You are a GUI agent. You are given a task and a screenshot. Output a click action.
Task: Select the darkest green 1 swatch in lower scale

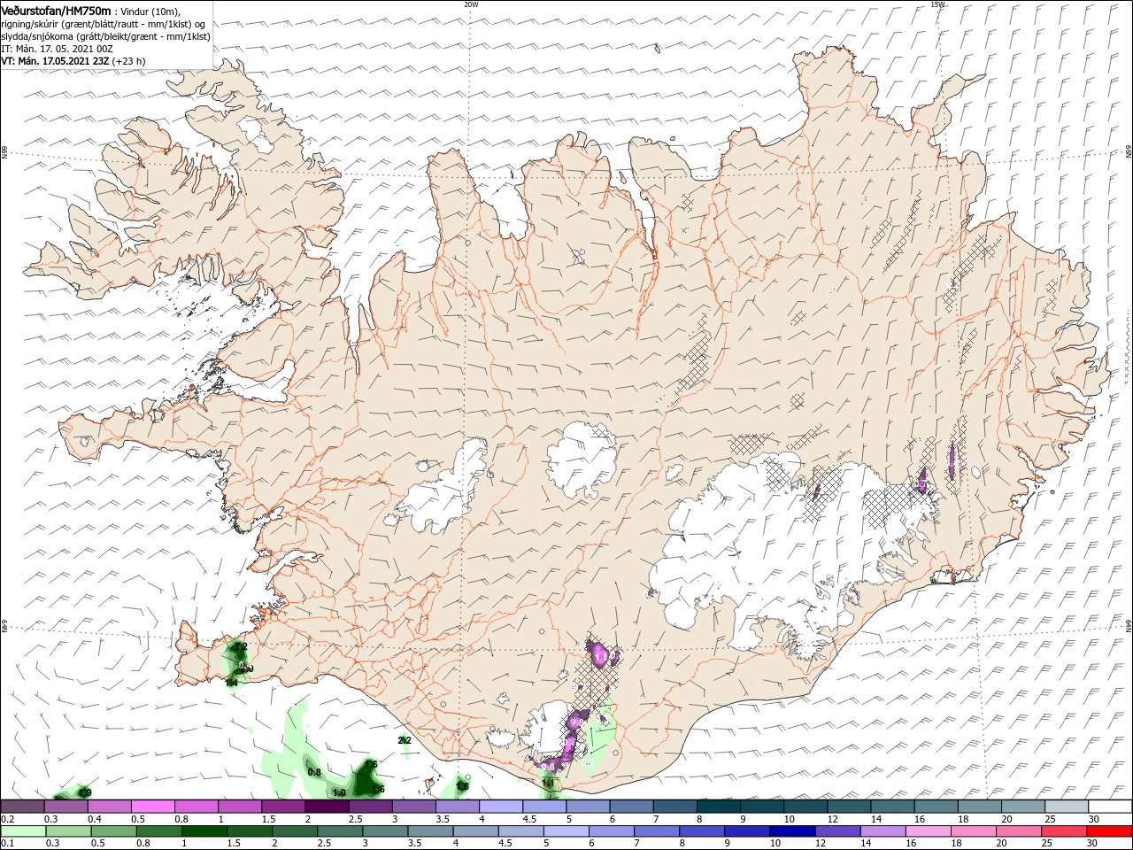click(x=204, y=831)
